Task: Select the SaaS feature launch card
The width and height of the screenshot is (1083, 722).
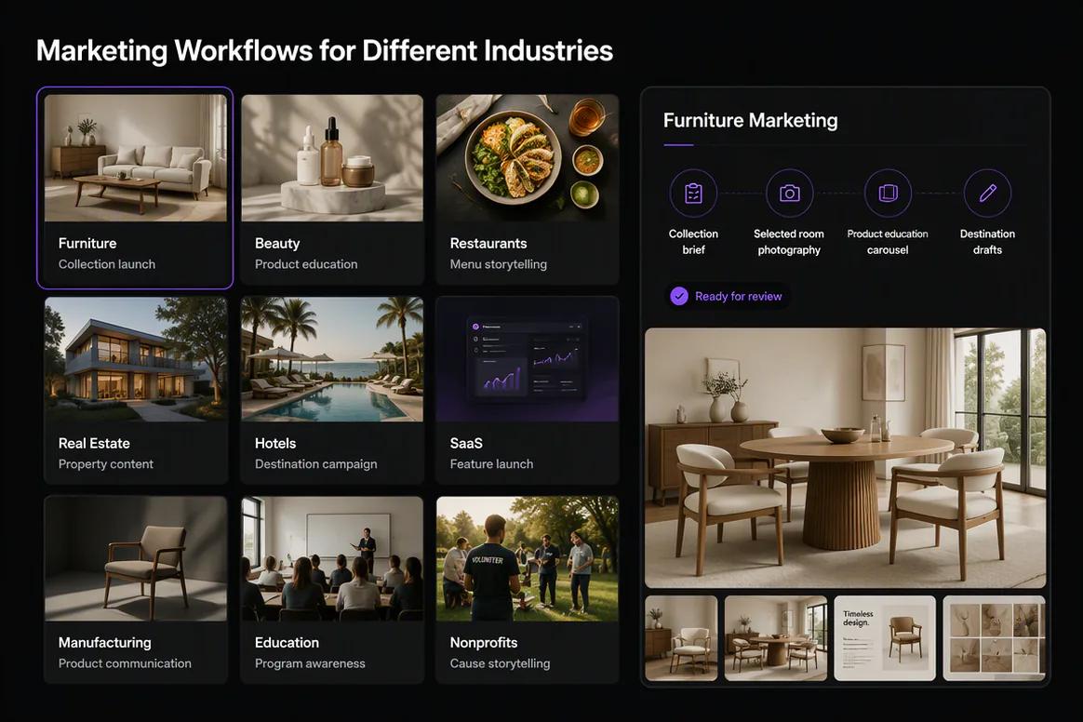Action: tap(528, 391)
